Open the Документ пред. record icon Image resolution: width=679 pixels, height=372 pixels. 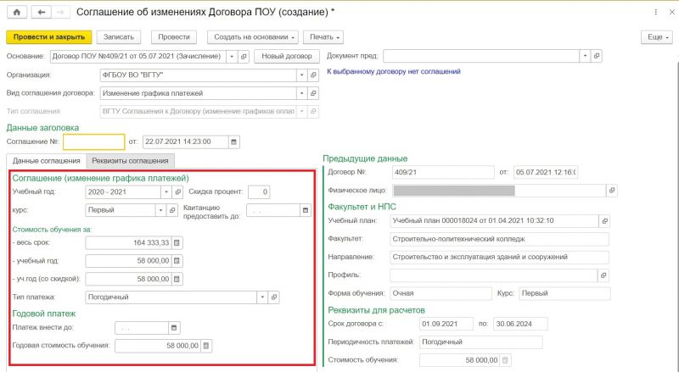(x=597, y=56)
